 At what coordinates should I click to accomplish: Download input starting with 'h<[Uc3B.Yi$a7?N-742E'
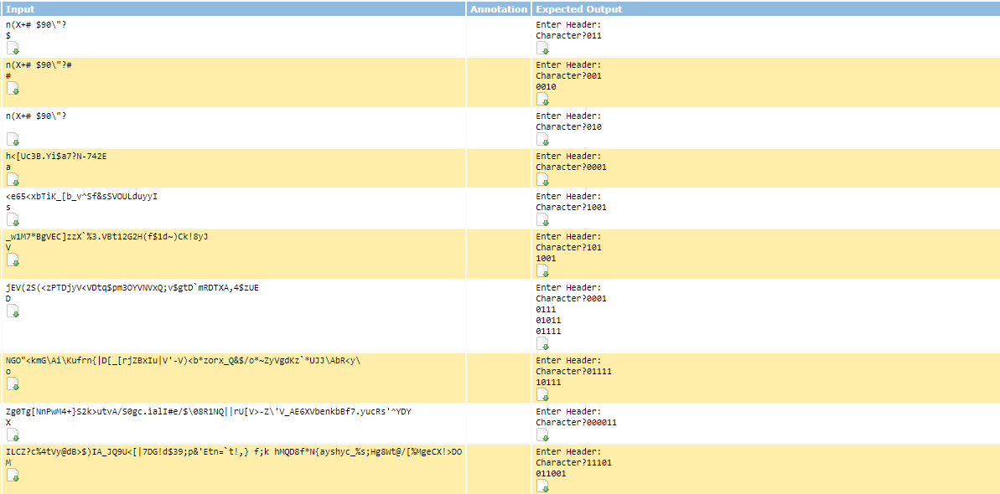click(x=13, y=178)
